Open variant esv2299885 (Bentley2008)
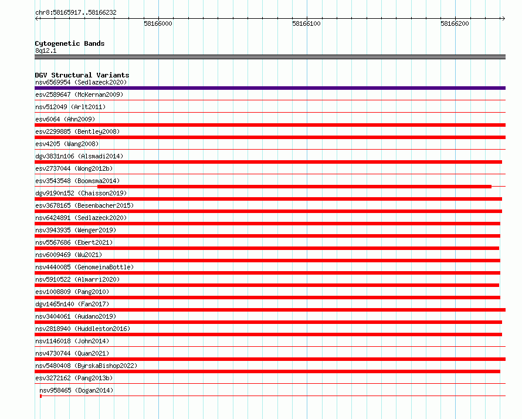This screenshot has height=419, width=522. pos(77,131)
